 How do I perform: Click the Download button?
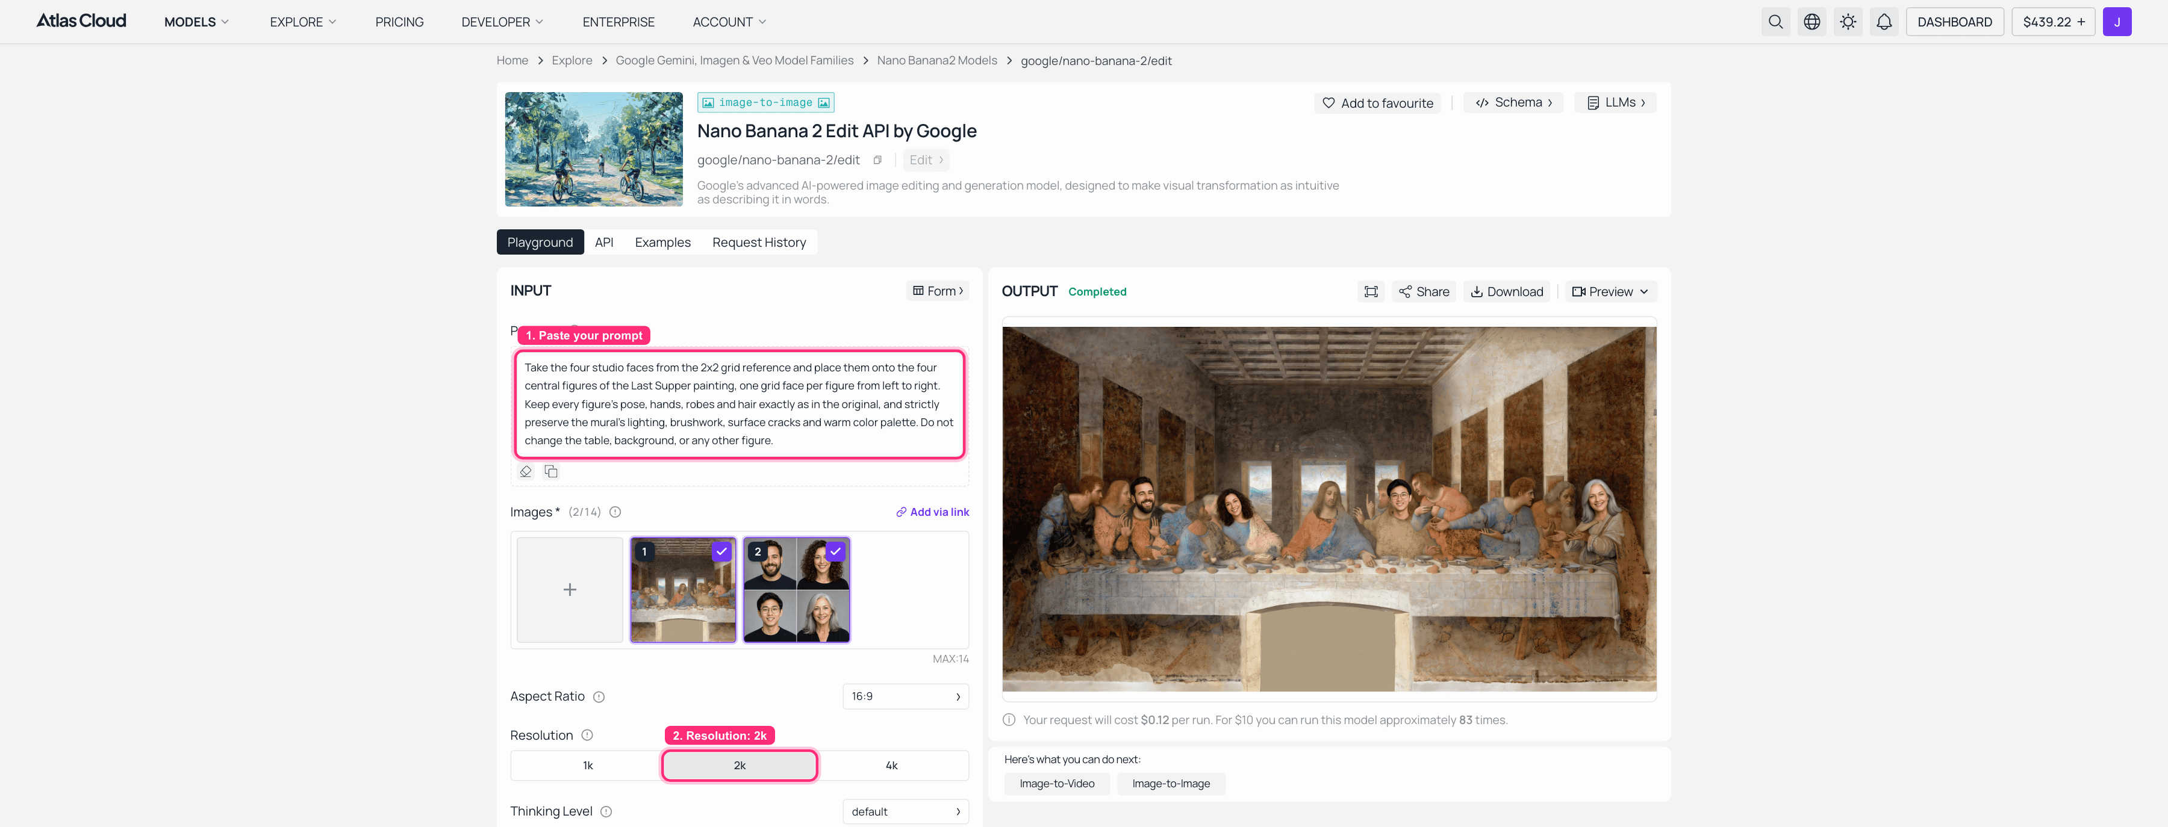point(1507,291)
